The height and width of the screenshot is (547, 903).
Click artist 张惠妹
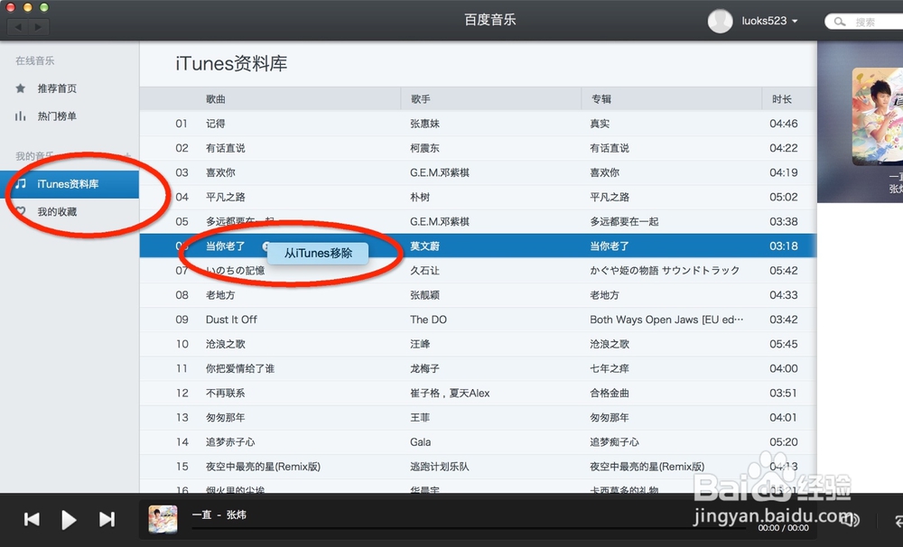tap(425, 124)
